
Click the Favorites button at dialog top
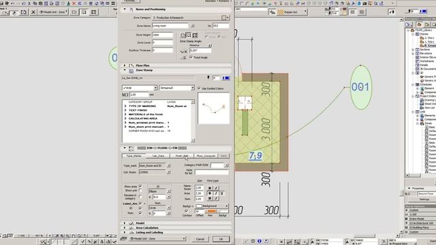[x=130, y=1]
